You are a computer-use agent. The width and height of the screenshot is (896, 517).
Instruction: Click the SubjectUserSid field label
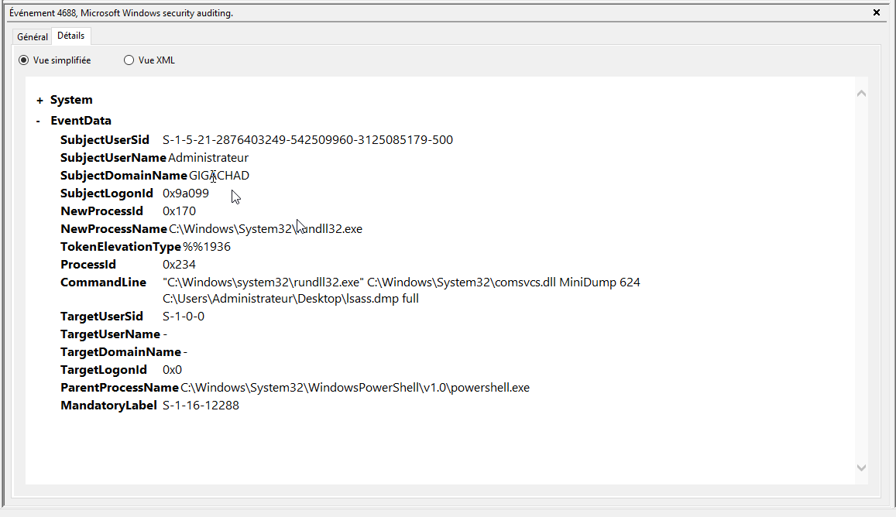point(105,140)
